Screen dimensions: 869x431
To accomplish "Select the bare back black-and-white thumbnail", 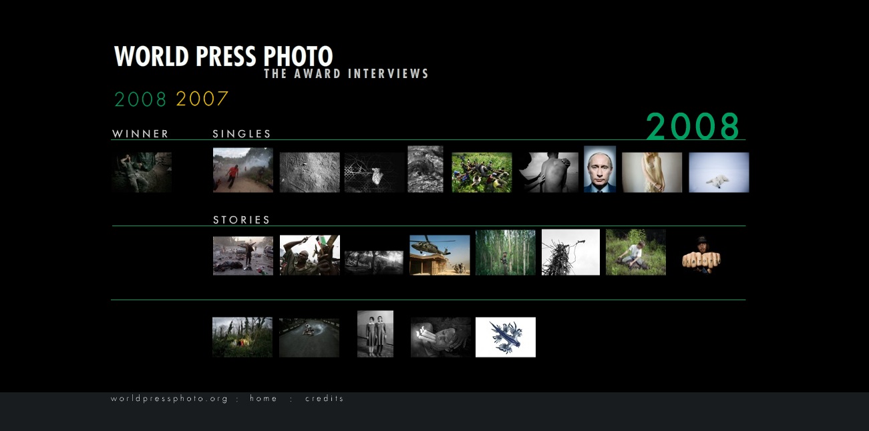I will pyautogui.click(x=549, y=173).
